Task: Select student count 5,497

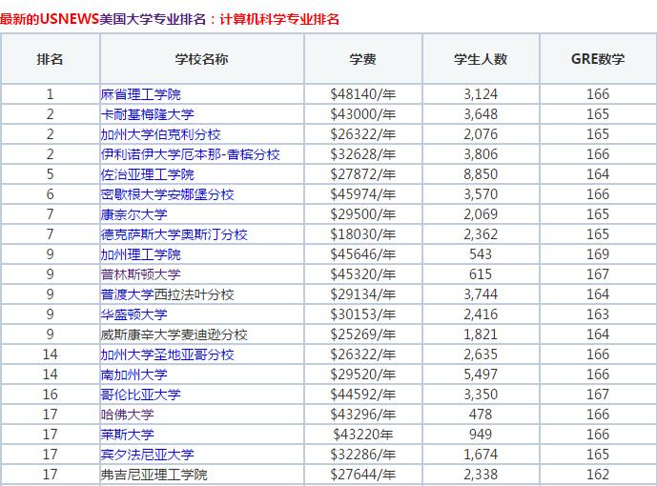Action: pyautogui.click(x=481, y=375)
